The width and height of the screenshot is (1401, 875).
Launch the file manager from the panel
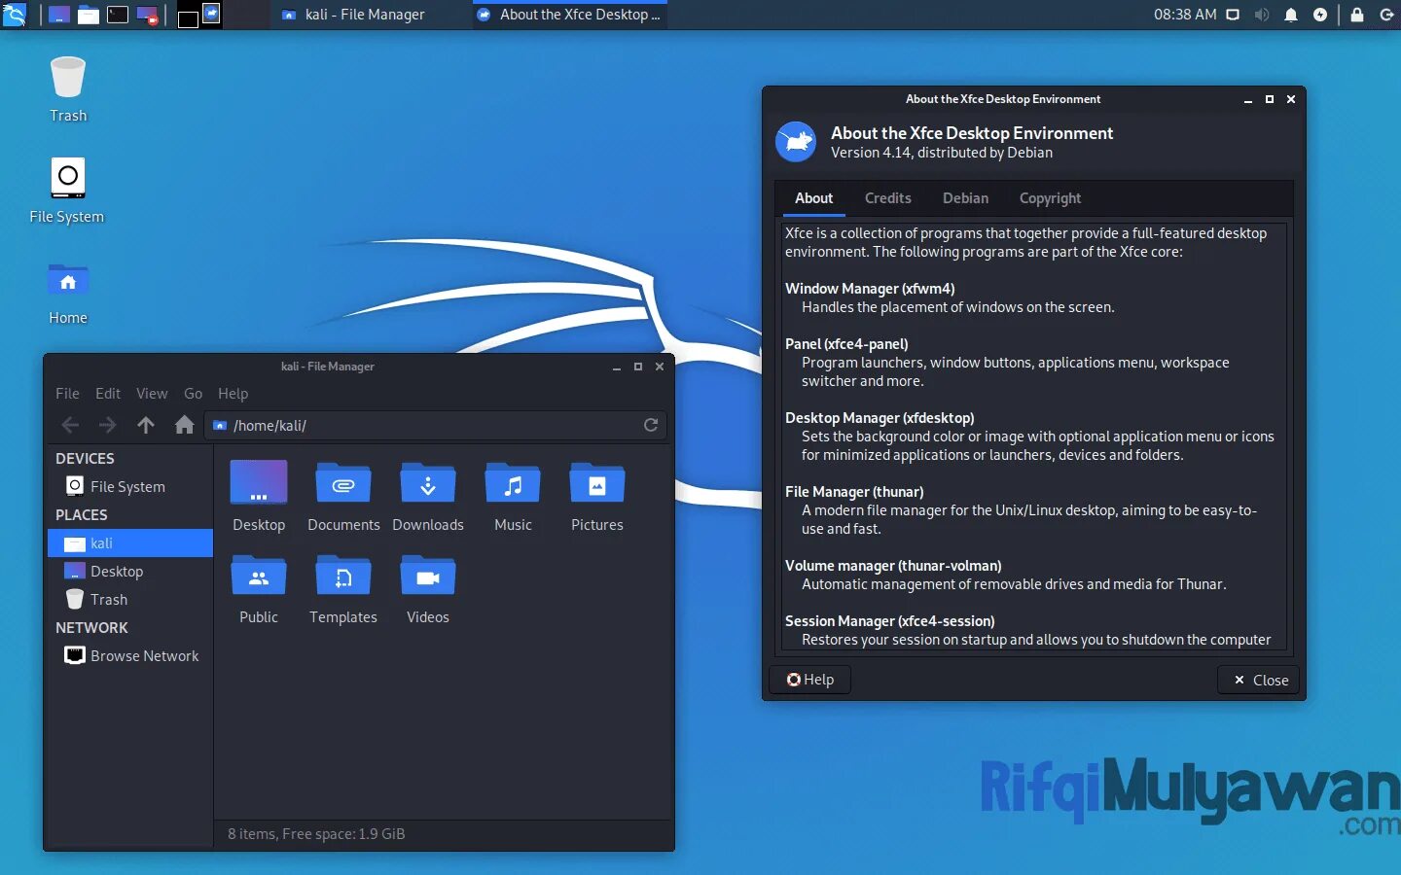[x=89, y=15]
